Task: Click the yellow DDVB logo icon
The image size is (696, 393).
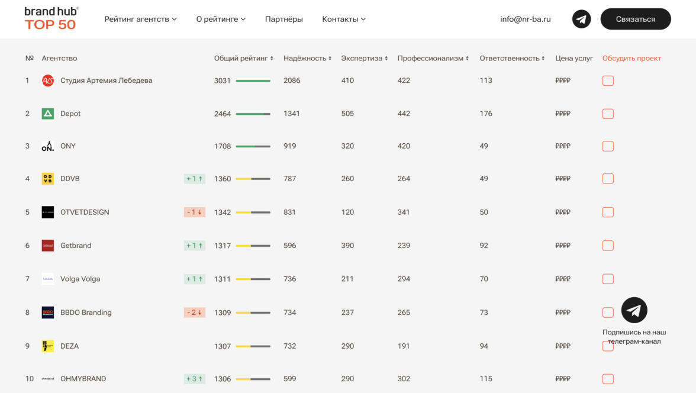Action: tap(48, 179)
